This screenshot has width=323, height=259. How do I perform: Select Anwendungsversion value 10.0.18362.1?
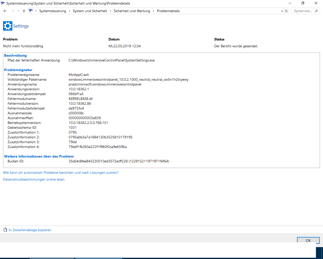79,89
